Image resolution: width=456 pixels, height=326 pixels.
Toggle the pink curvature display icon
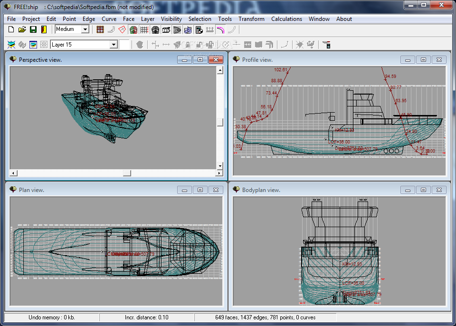[x=221, y=29]
